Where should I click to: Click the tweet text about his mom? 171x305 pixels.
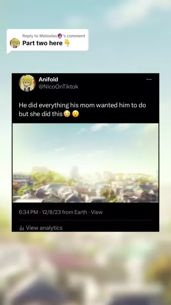coord(82,110)
